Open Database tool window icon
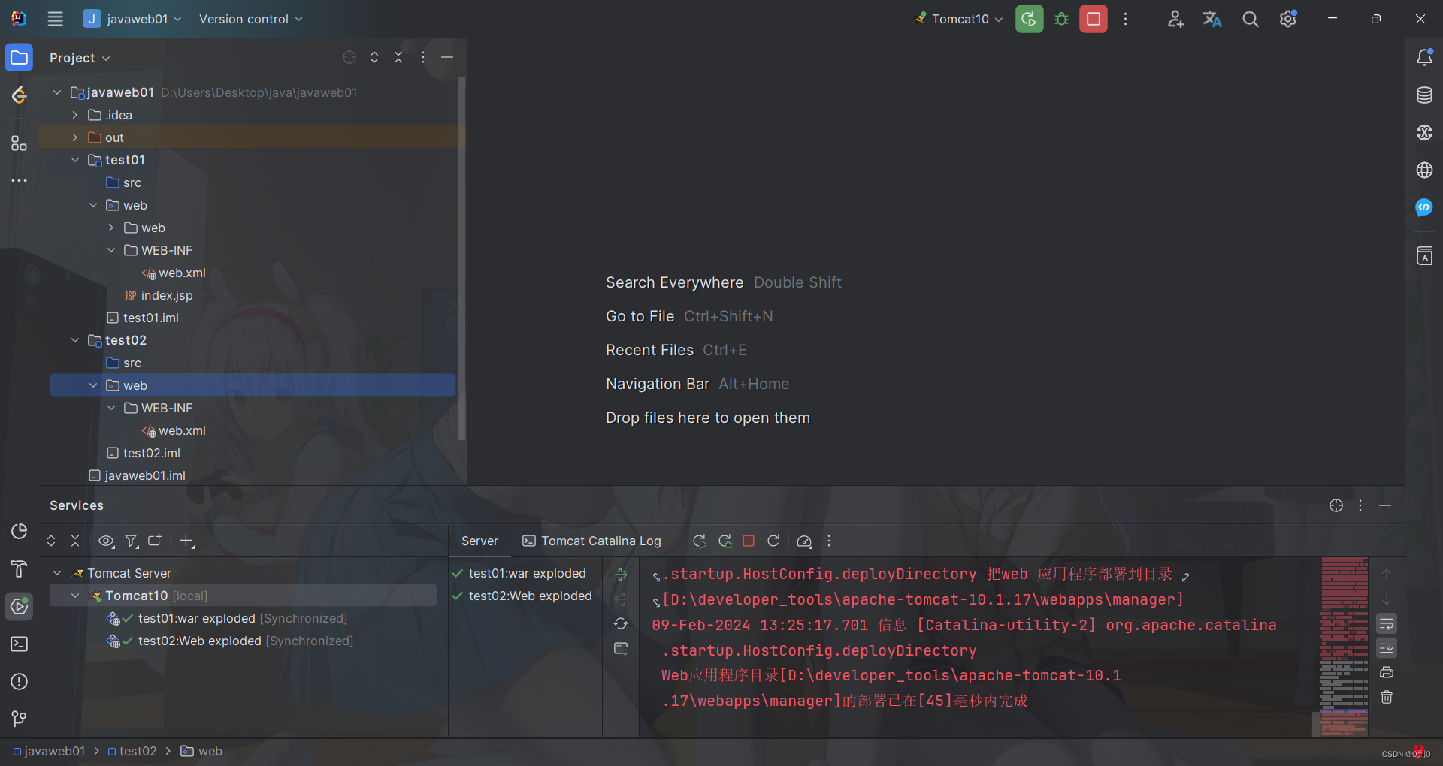Viewport: 1443px width, 766px height. [x=1424, y=95]
